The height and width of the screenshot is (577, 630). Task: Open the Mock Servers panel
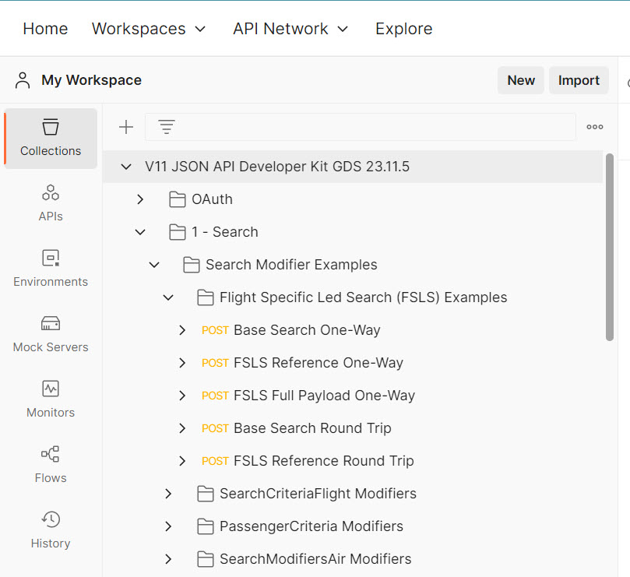click(51, 334)
